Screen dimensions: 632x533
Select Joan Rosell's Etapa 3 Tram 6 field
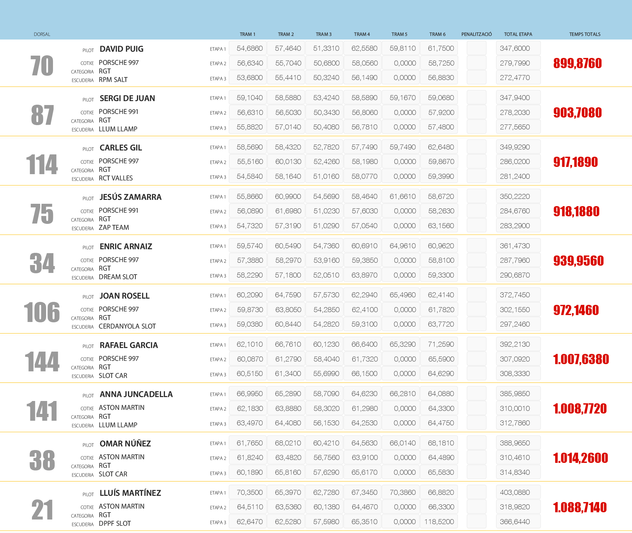pyautogui.click(x=439, y=324)
